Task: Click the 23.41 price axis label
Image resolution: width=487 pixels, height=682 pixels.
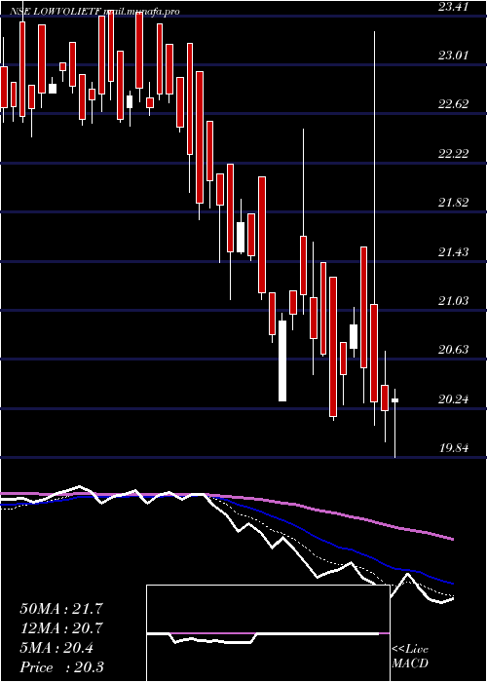Action: pyautogui.click(x=453, y=7)
